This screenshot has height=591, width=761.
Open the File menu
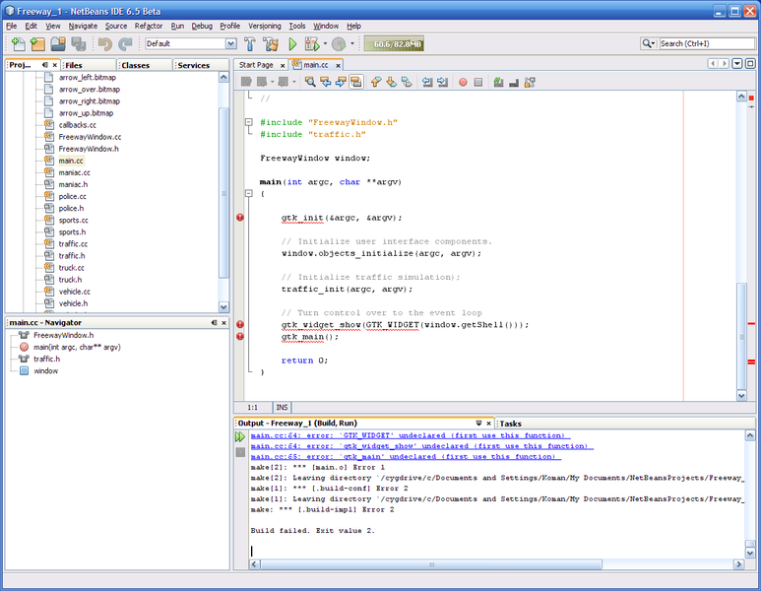12,26
